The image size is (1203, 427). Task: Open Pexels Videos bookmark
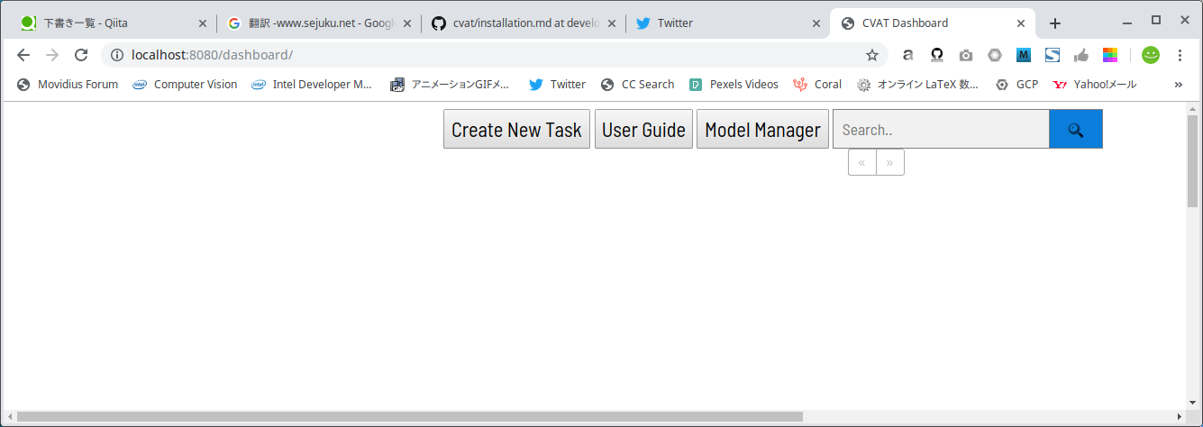(x=734, y=85)
